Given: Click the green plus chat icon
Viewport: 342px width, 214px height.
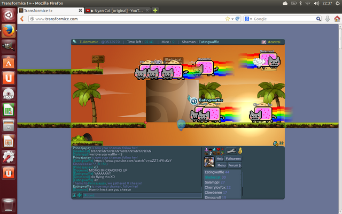Looking at the screenshot, I should click(80, 195).
